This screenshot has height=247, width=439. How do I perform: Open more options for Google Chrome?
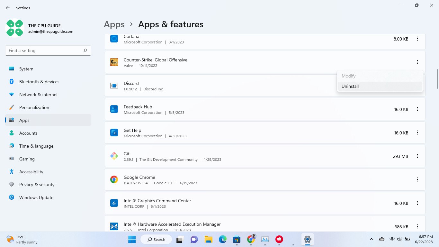[417, 180]
